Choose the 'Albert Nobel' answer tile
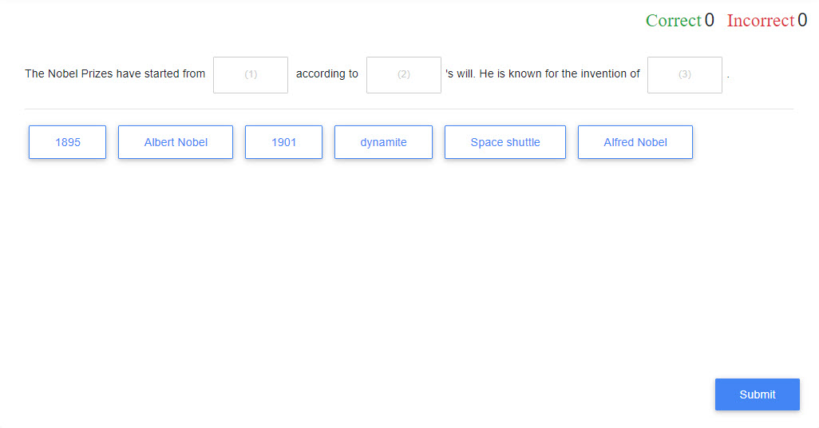The width and height of the screenshot is (819, 428). click(176, 142)
